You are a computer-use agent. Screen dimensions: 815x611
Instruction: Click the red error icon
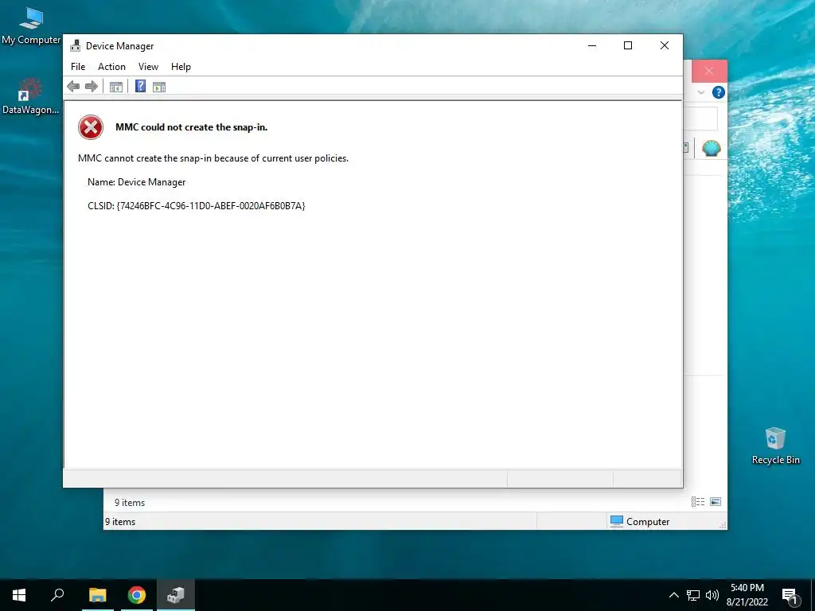click(91, 127)
